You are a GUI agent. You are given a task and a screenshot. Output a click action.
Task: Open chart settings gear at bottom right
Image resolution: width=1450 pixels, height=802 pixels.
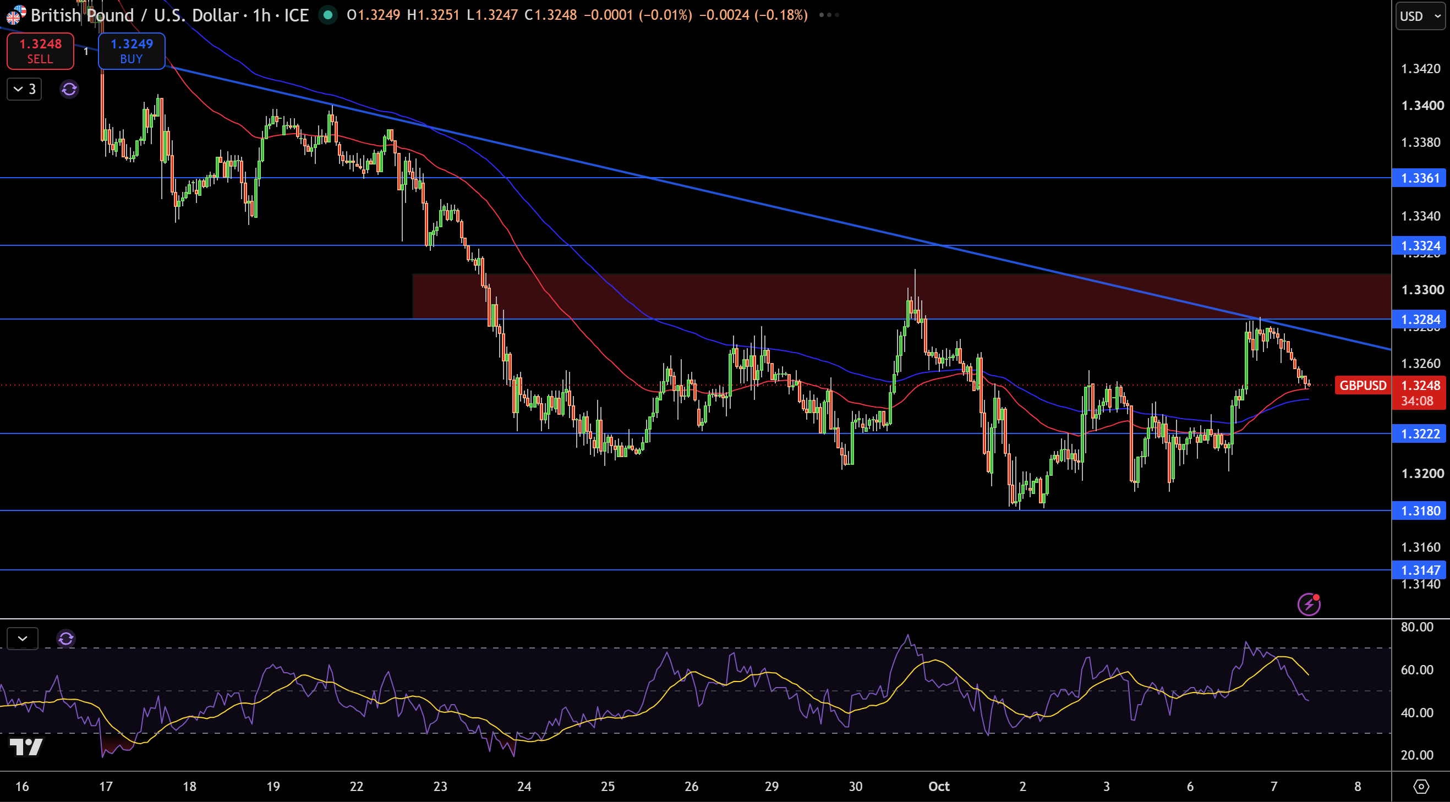[x=1421, y=786]
